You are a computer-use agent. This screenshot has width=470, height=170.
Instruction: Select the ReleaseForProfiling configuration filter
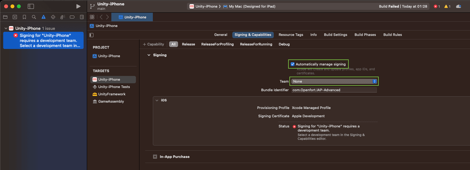218,44
